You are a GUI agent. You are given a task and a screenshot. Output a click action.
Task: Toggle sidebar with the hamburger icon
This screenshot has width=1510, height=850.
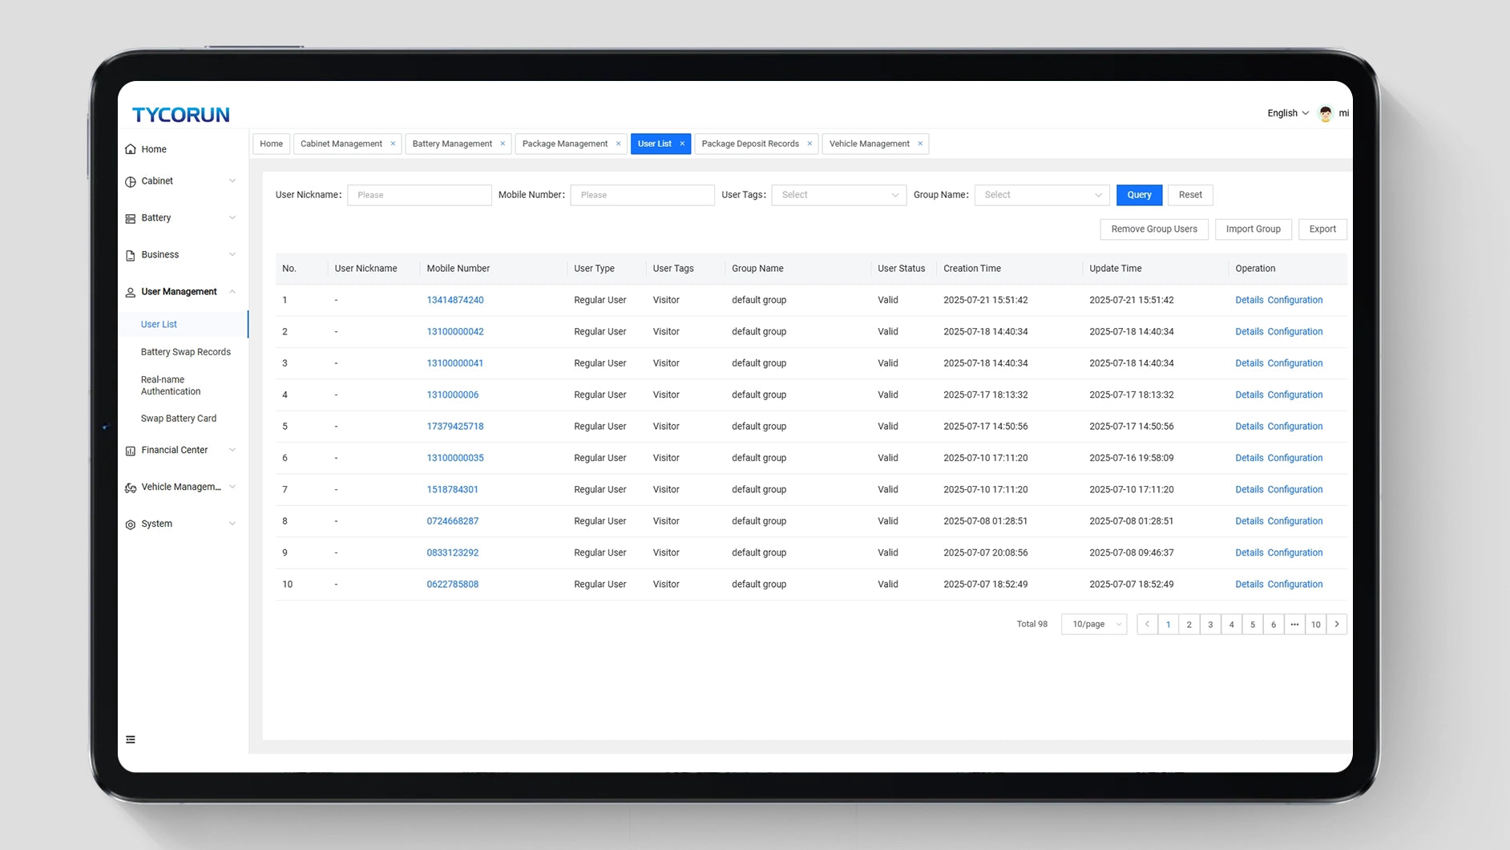[131, 739]
